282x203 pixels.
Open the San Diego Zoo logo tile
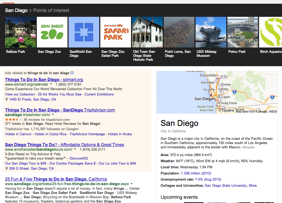[x=52, y=32]
